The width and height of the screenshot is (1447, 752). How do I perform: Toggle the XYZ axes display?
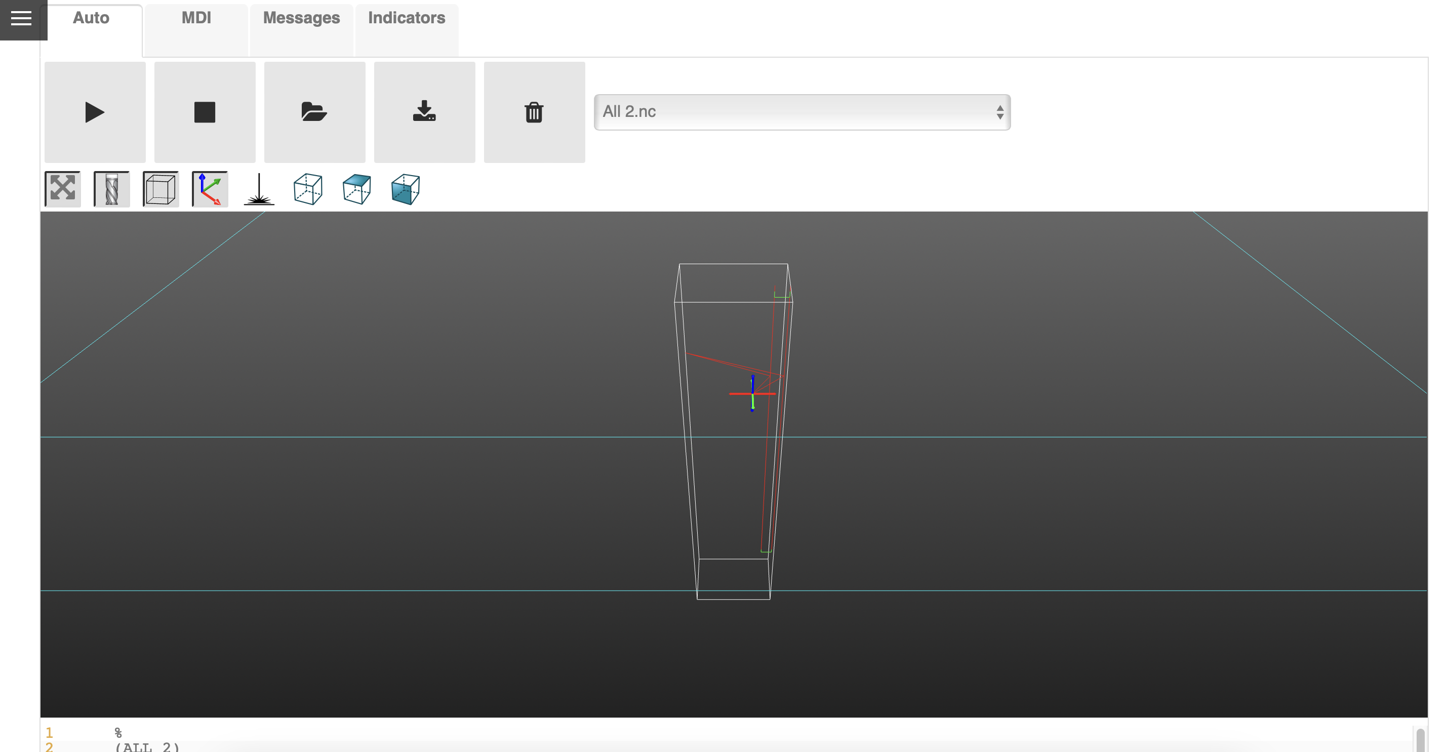[x=210, y=189]
